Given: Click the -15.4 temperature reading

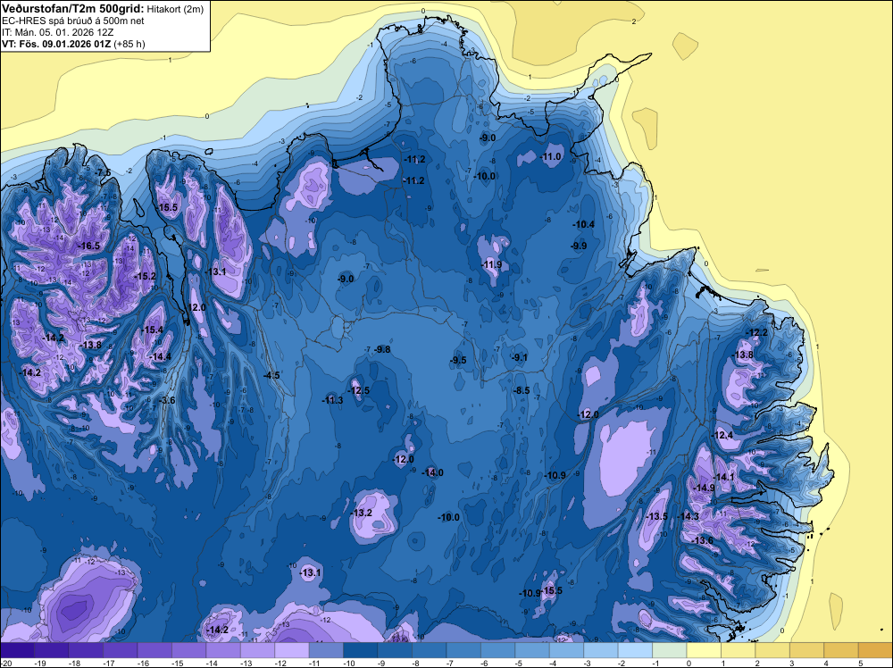Looking at the screenshot, I should tap(152, 330).
